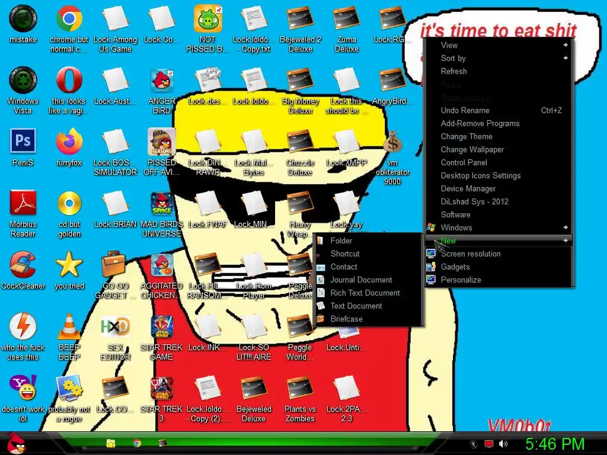This screenshot has height=455, width=607.
Task: Click the speaker volume tray icon
Action: coord(503,444)
